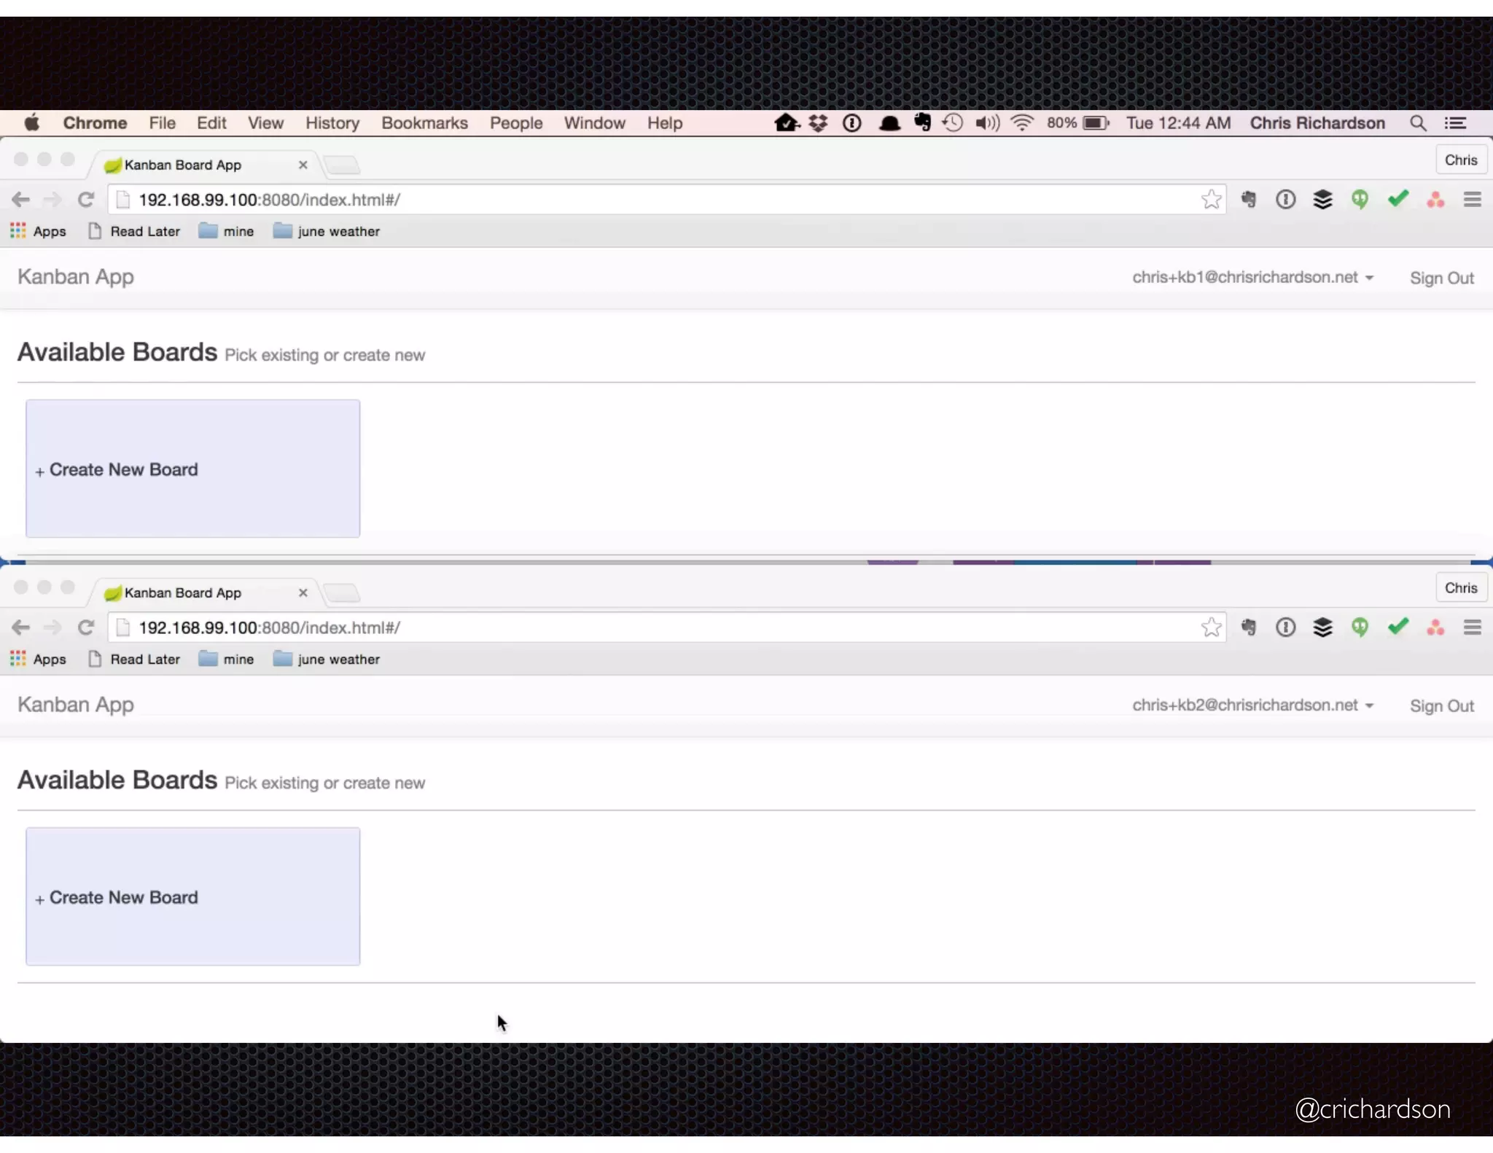Click Sign Out in the top Kanban app
Screen dimensions: 1493x1153
(1441, 278)
